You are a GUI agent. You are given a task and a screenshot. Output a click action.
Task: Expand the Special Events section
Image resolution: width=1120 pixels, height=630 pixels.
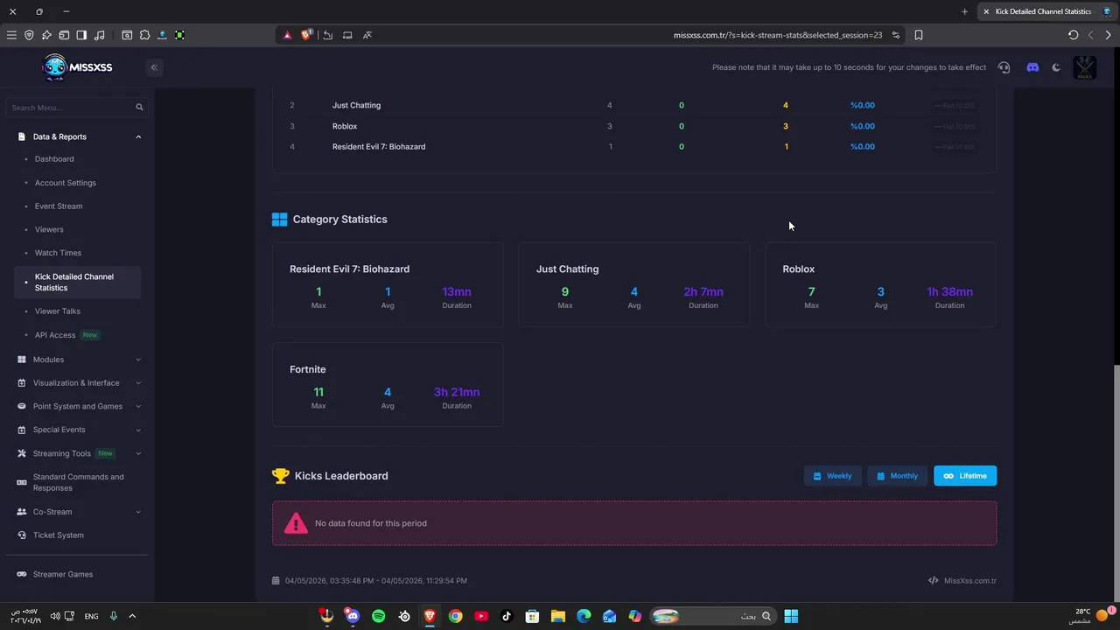[x=79, y=430]
